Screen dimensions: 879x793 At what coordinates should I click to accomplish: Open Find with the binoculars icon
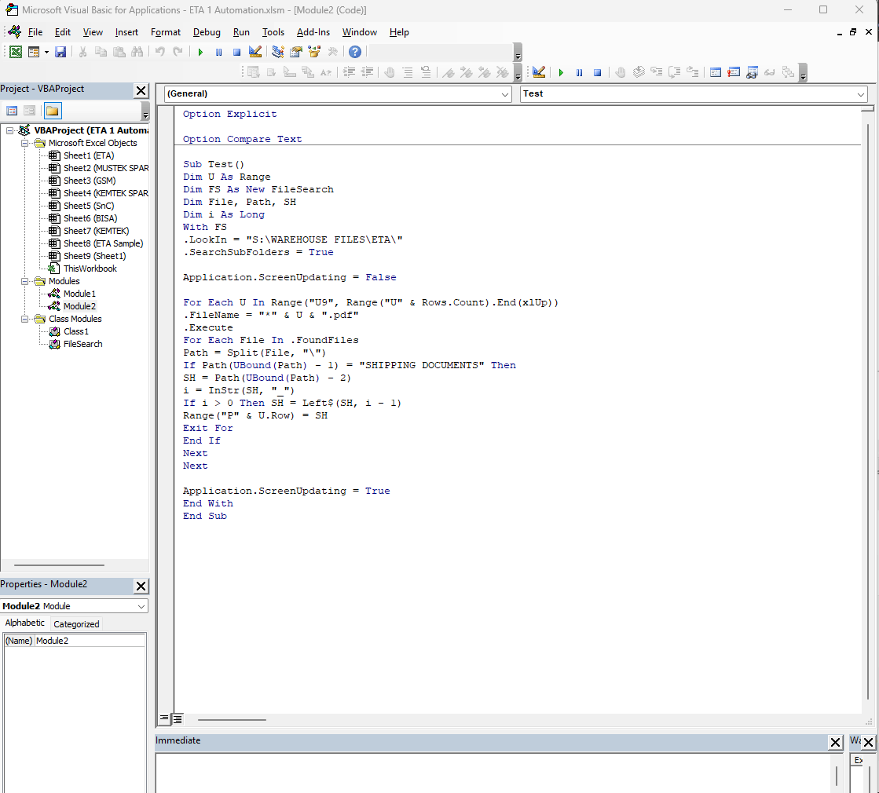tap(137, 52)
